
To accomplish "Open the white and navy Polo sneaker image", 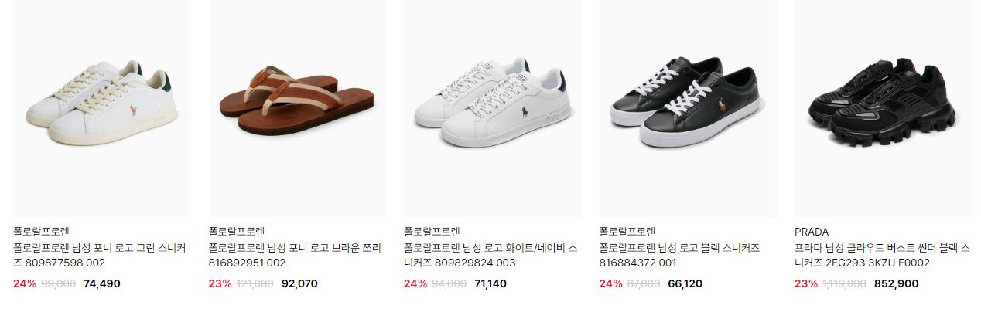I will 493,108.
